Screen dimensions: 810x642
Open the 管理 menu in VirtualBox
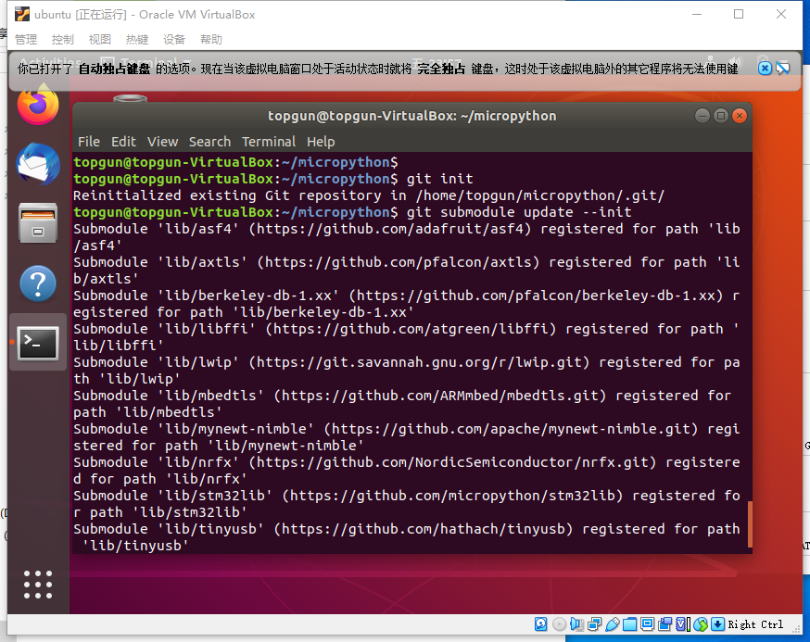tap(26, 39)
